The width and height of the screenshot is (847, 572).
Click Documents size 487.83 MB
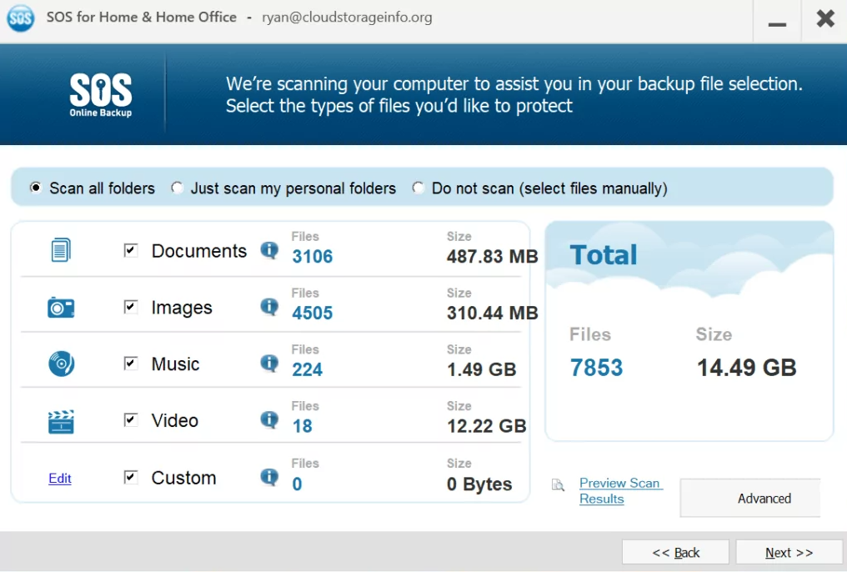(x=492, y=256)
